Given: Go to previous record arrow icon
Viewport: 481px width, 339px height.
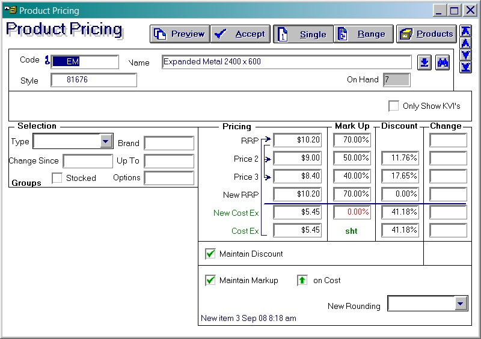Looking at the screenshot, I should (465, 43).
